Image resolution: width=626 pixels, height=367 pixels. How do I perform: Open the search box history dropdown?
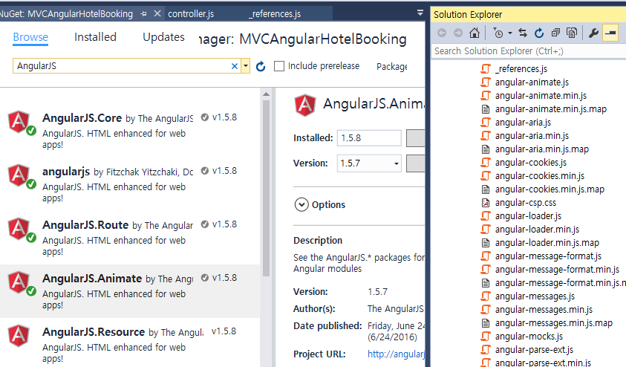[x=246, y=66]
